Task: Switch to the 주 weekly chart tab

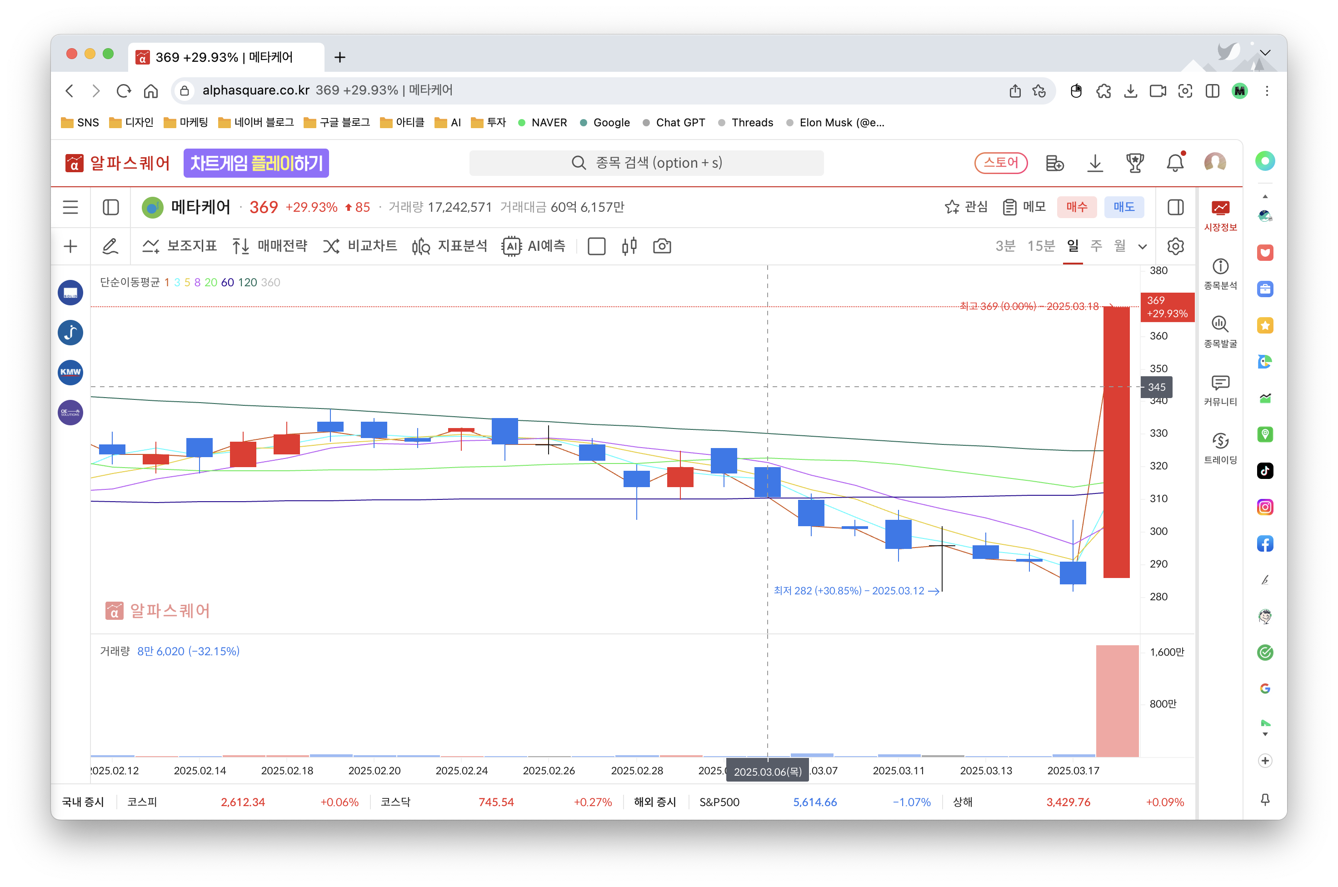Action: point(1096,246)
